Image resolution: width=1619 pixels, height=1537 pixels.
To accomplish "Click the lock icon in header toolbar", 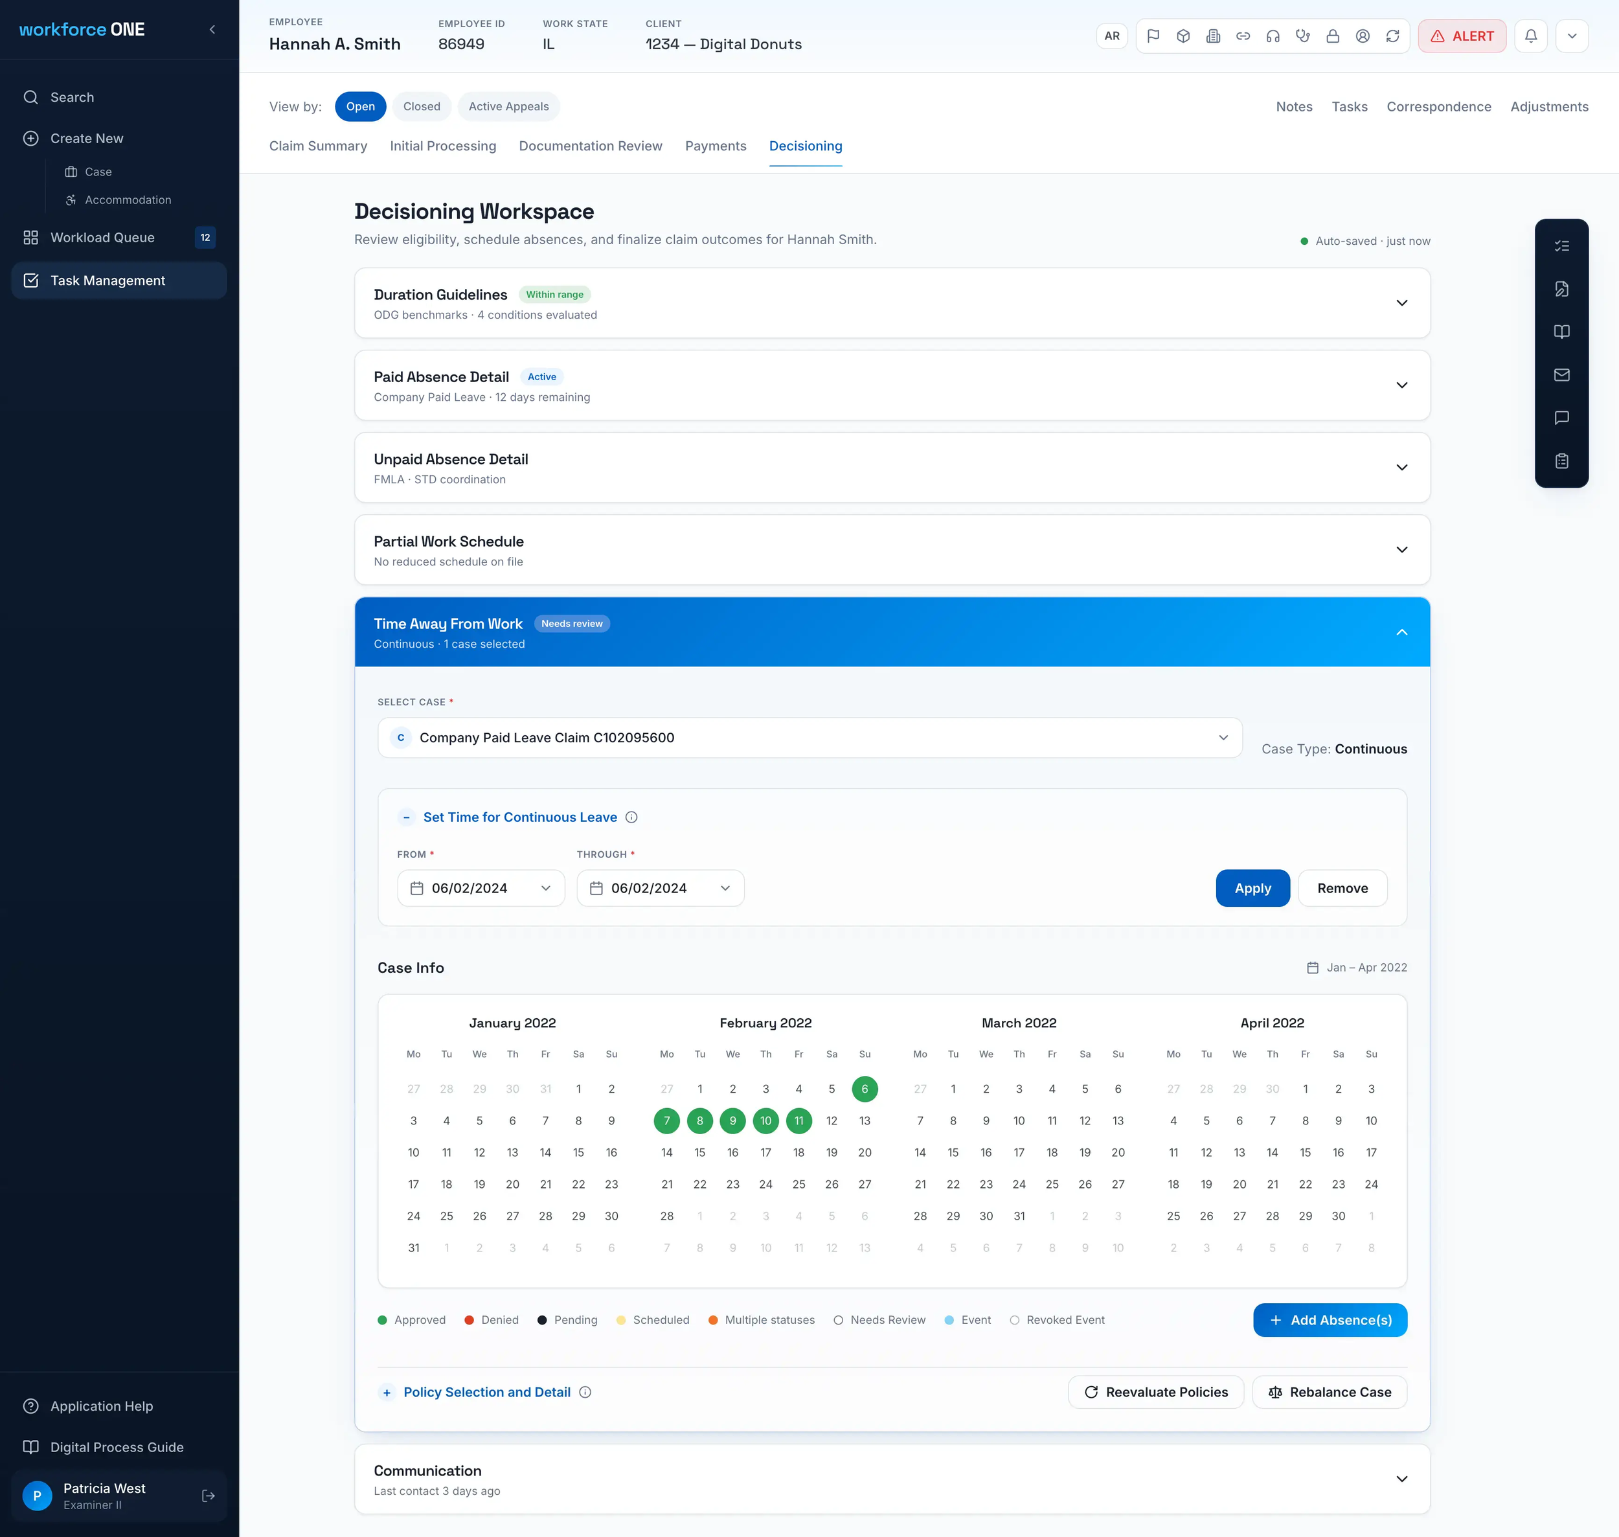I will (1332, 36).
